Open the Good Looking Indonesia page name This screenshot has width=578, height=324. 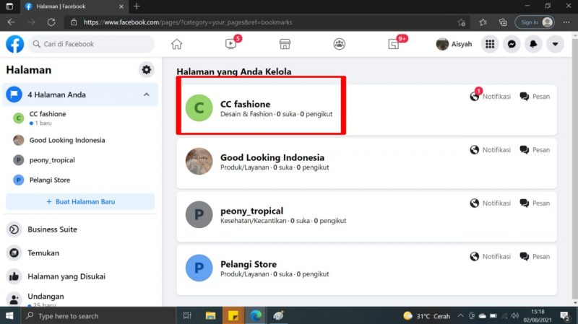pos(272,157)
